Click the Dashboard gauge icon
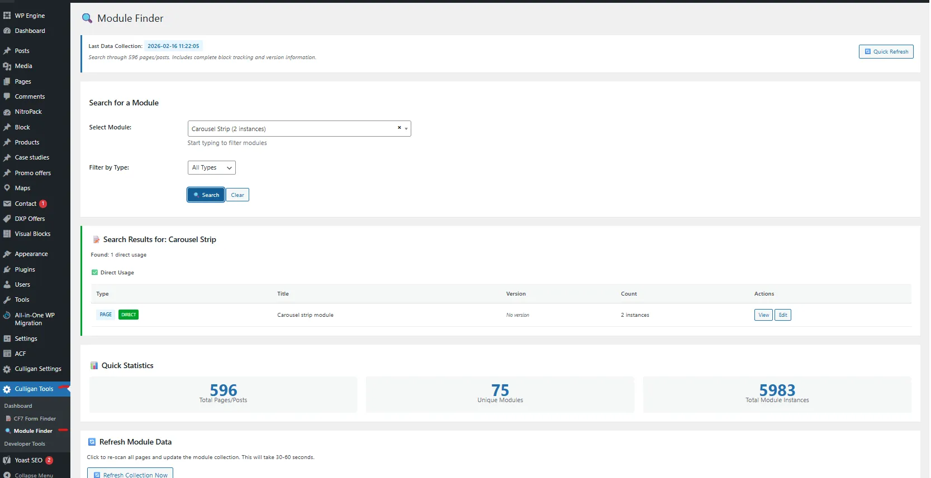931x478 pixels. pyautogui.click(x=7, y=31)
